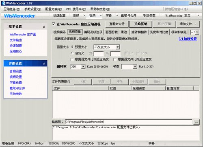Image resolution: width=203 pixels, height=147 pixels.
Task: Open 手动参数 sidebar link
Action: (x=16, y=94)
